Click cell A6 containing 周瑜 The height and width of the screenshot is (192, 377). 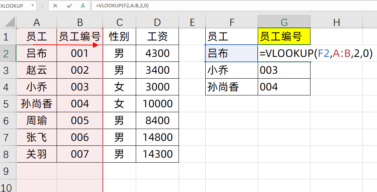[37, 121]
